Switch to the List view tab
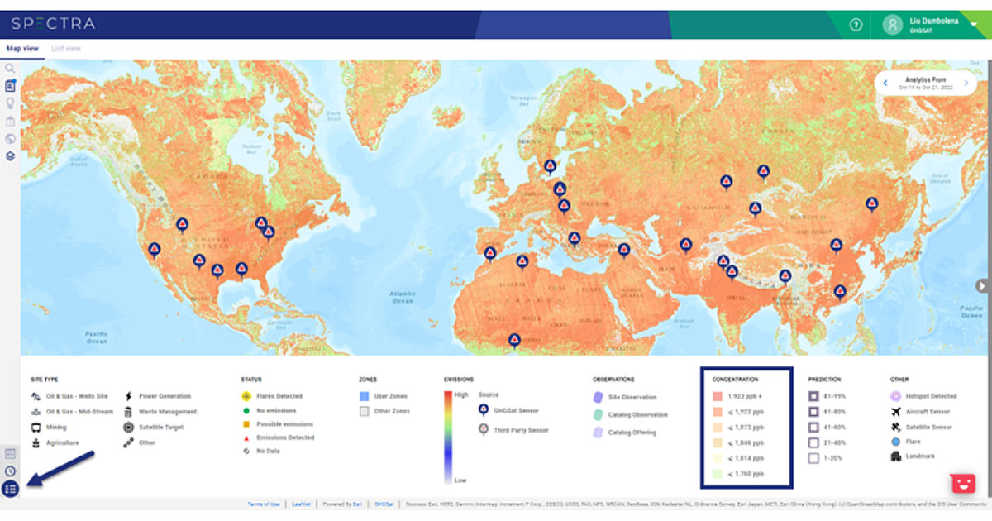 point(66,49)
